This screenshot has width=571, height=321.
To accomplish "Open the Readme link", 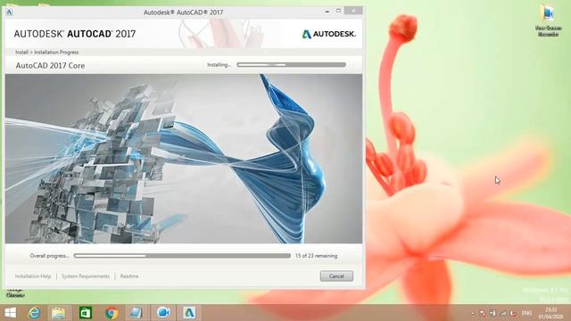I will click(x=129, y=276).
